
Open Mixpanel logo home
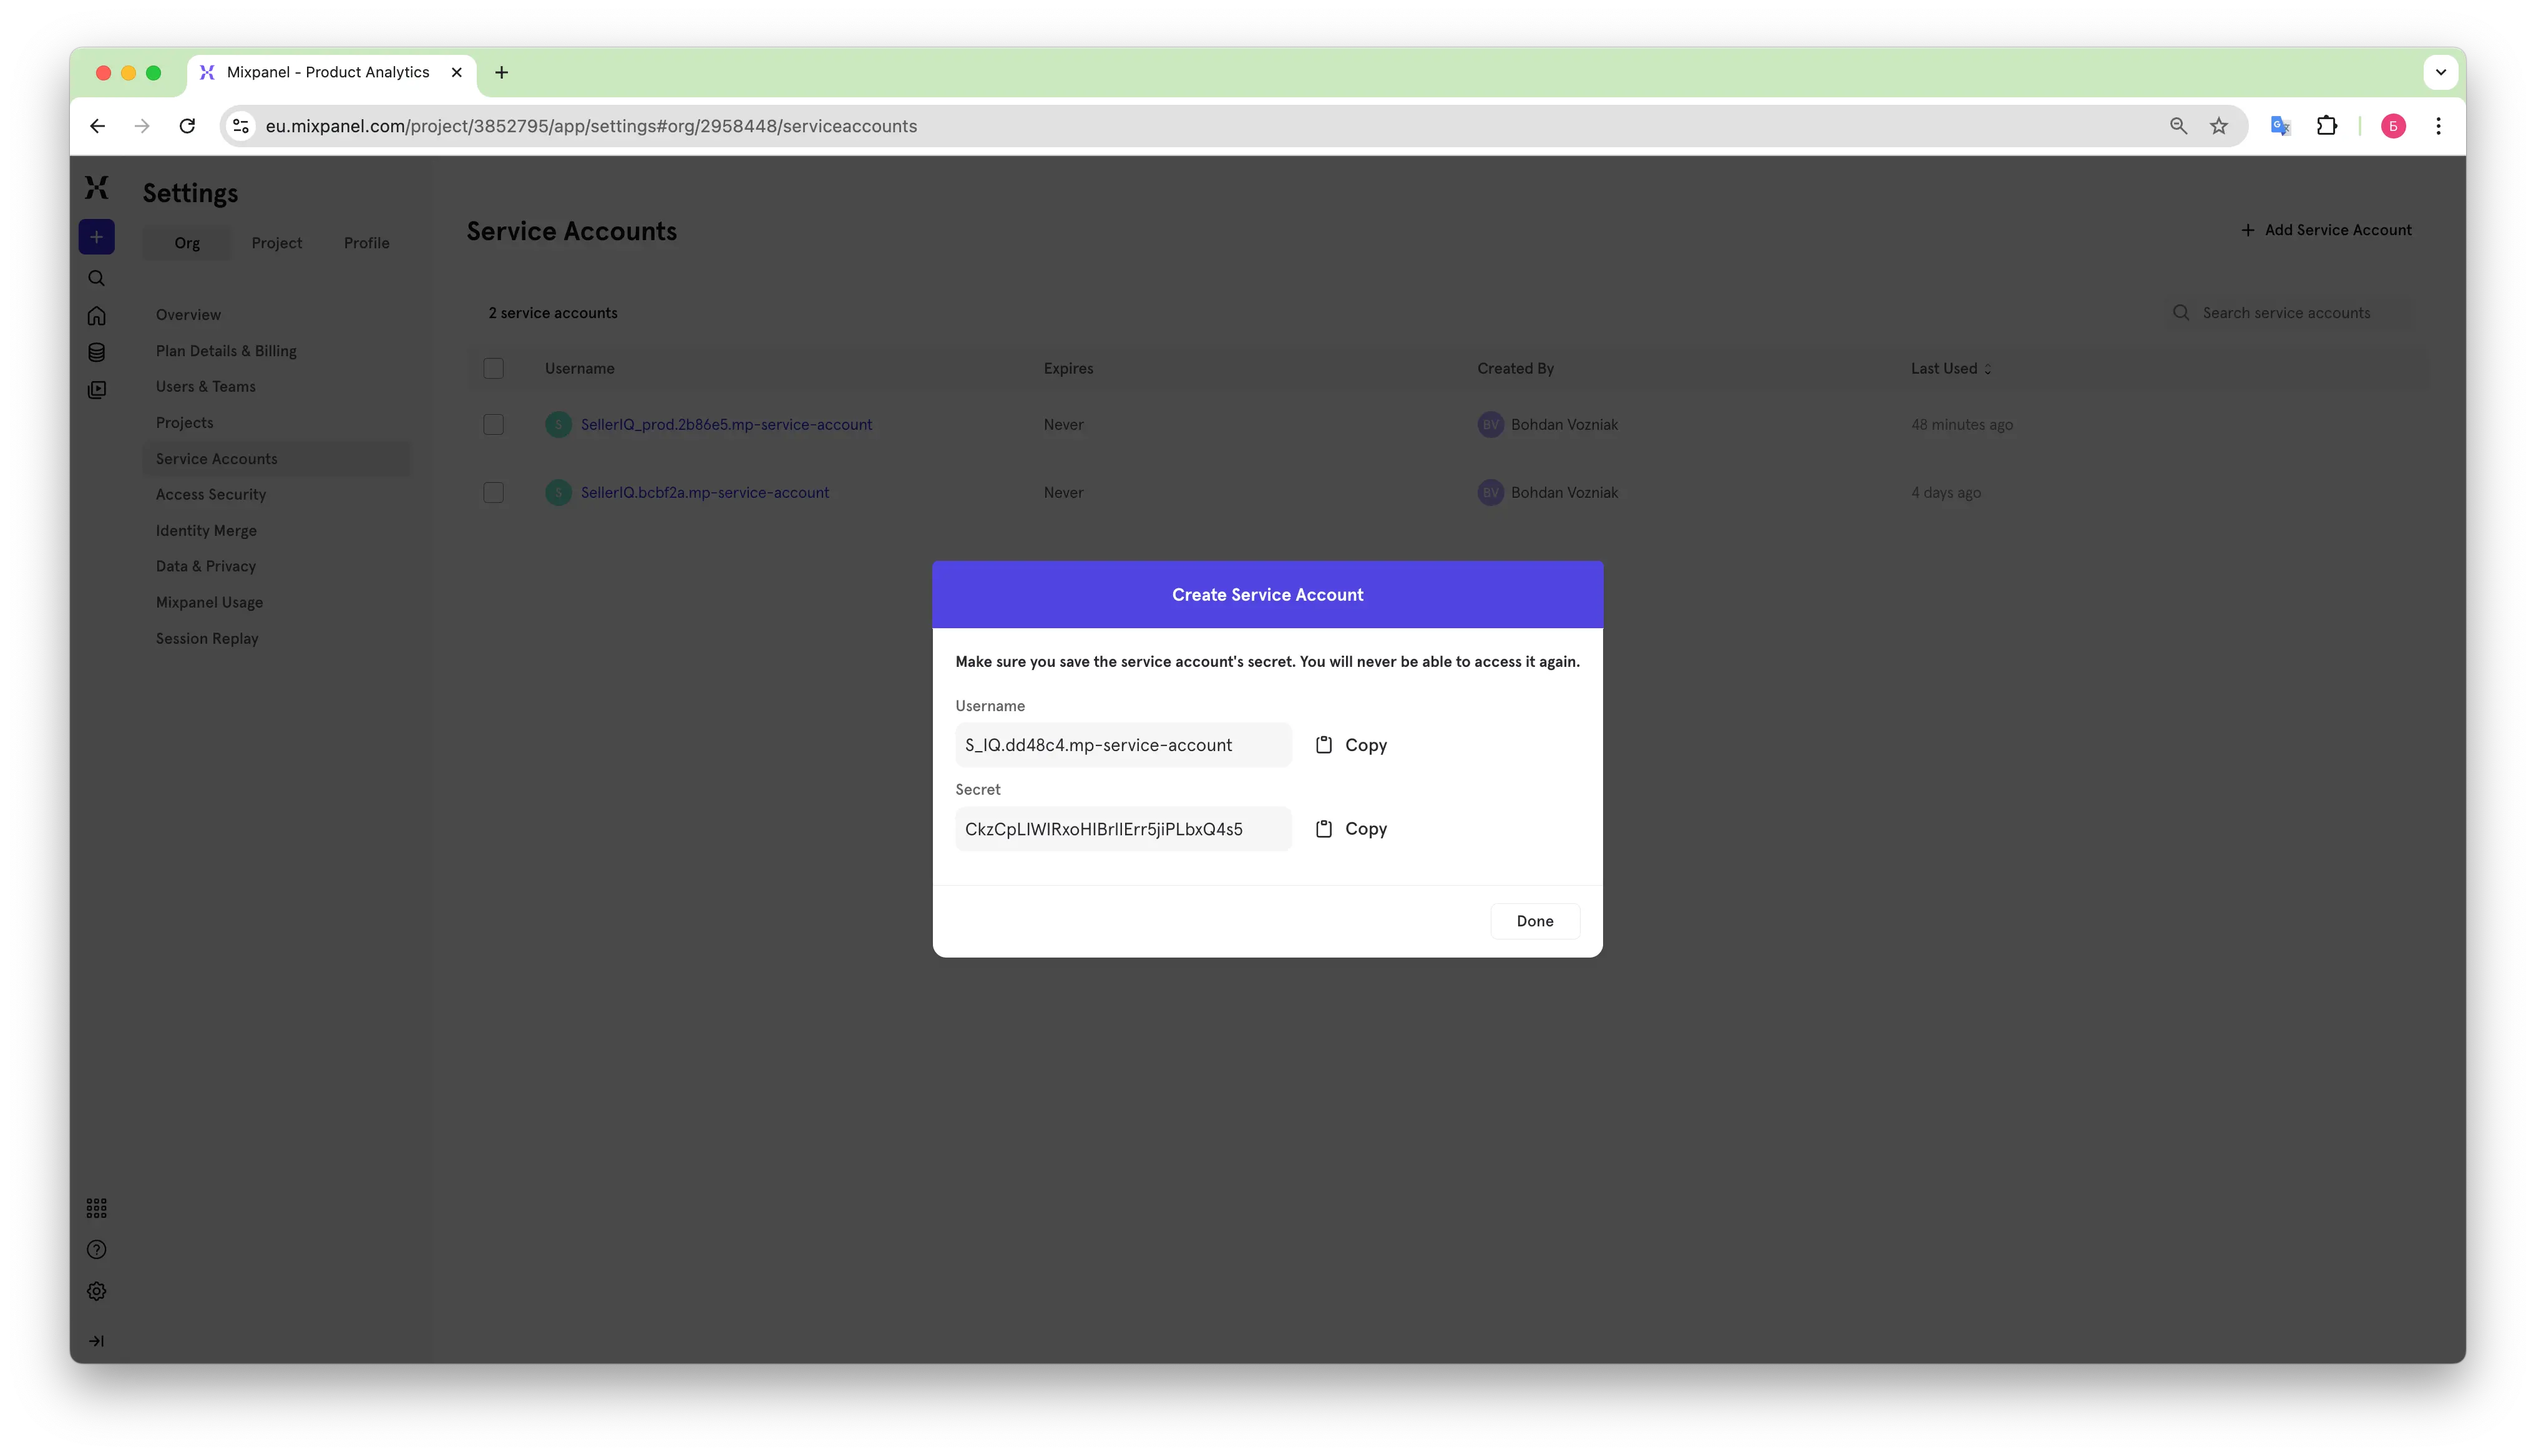[x=97, y=187]
